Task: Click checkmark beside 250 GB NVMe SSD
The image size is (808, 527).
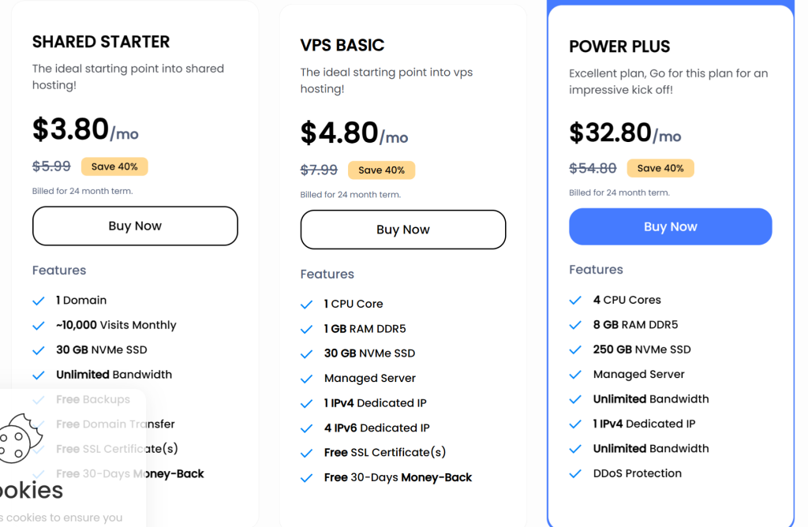Action: 575,349
